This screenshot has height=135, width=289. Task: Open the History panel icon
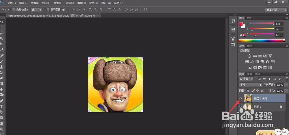pos(233,21)
